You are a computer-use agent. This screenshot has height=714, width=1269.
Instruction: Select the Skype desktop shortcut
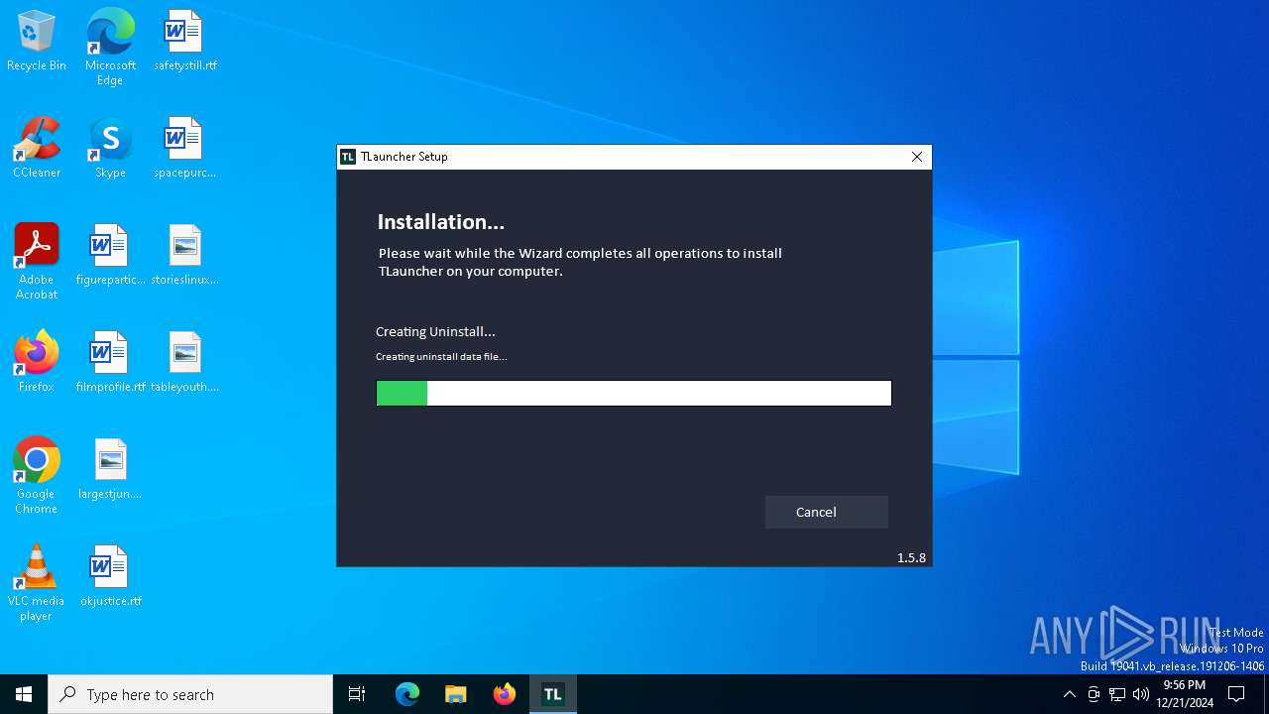[110, 149]
